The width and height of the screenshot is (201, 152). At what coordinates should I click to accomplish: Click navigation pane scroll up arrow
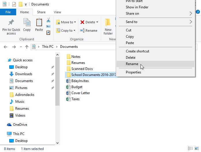[x=57, y=55]
